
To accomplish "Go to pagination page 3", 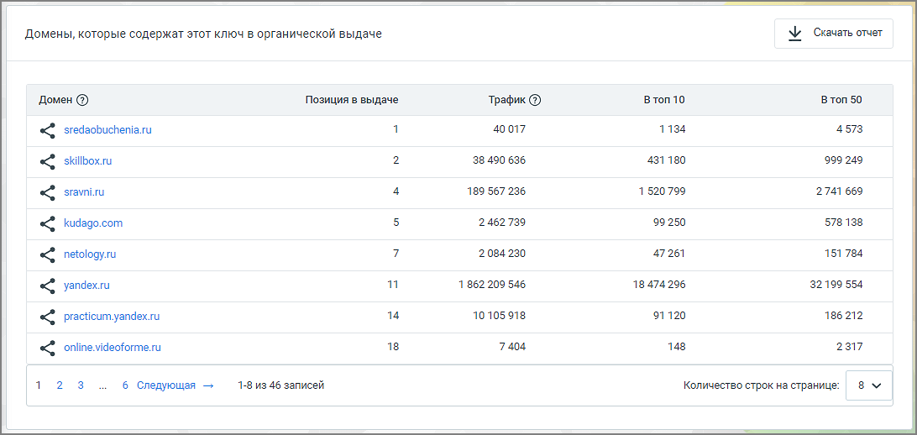I will coord(81,385).
